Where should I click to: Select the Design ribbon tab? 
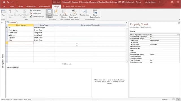pyautogui.click(x=57, y=6)
